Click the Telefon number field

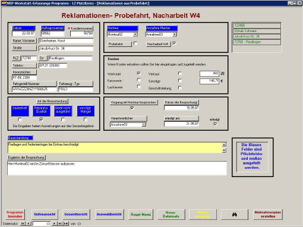point(53,65)
